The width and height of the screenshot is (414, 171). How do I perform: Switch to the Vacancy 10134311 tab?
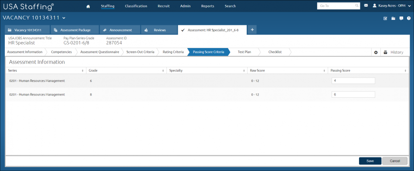click(x=27, y=30)
